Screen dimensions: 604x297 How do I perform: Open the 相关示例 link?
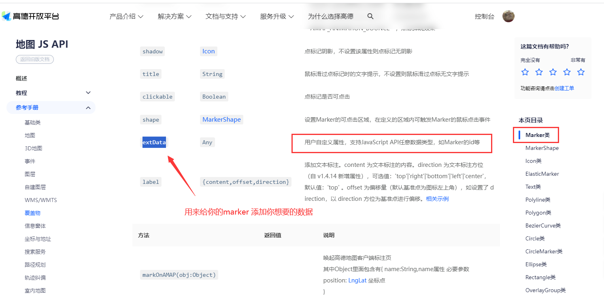[x=437, y=198]
